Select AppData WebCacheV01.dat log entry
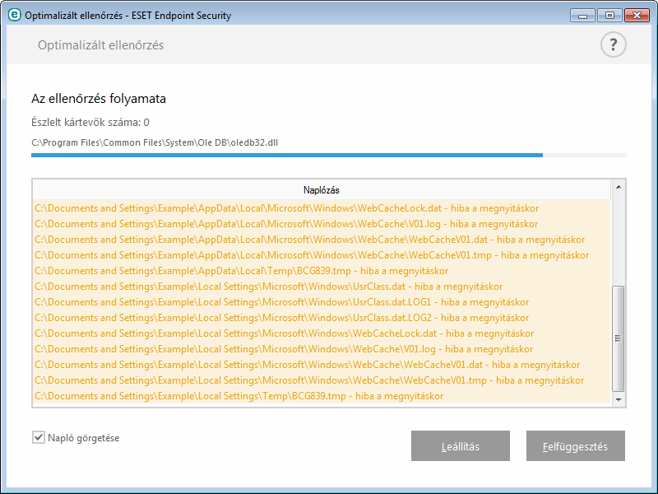Screen dimensions: 658x494 coord(322,240)
